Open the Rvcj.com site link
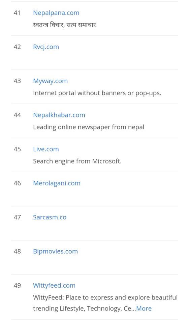 coord(46,47)
